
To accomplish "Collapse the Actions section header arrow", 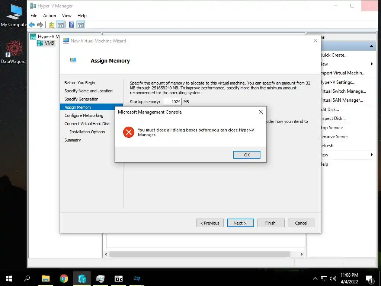I will (371, 46).
